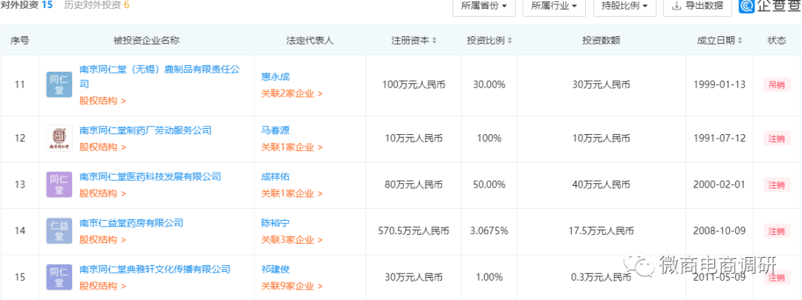Open legal representative 祁建俊 link
Viewport: 802px width, 300px height.
[x=276, y=269]
